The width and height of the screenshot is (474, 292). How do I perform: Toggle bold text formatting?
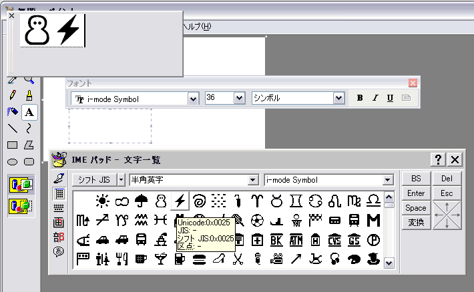tap(360, 98)
